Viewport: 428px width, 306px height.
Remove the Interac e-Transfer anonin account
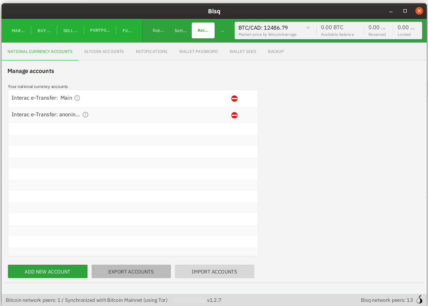click(234, 115)
